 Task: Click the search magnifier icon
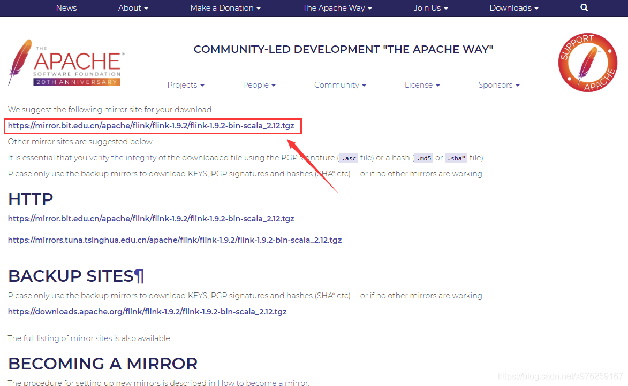coord(584,7)
